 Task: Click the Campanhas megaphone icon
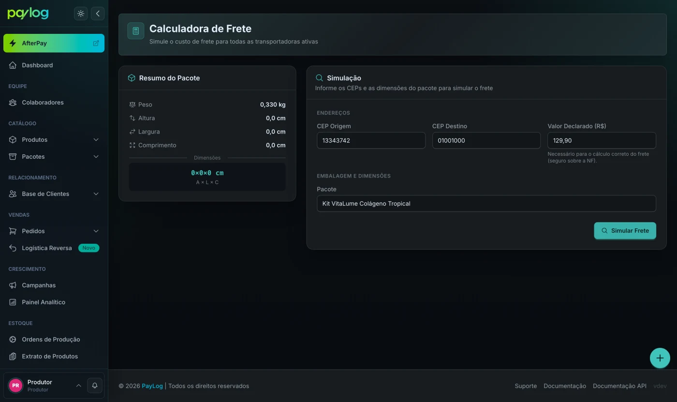[x=13, y=285]
